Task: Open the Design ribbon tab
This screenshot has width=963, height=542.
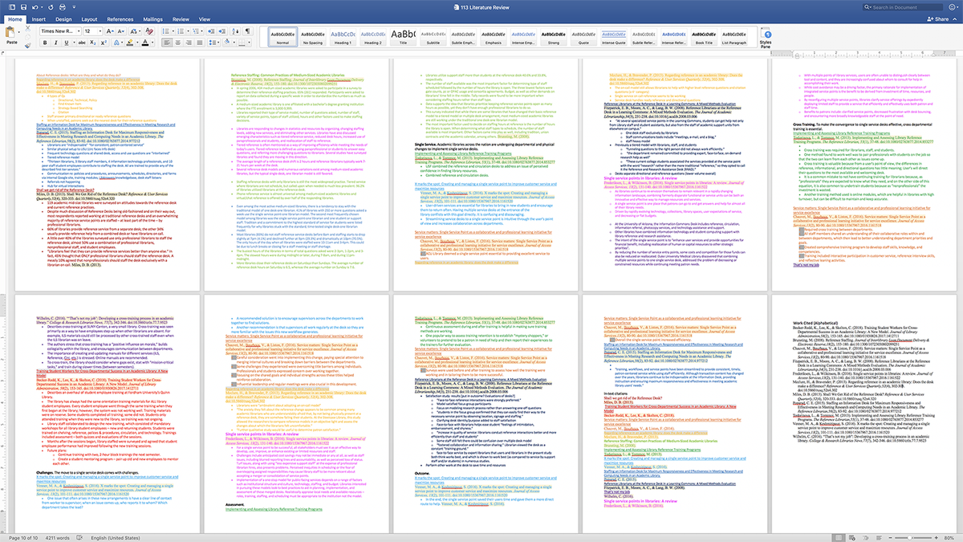Action: [x=63, y=19]
